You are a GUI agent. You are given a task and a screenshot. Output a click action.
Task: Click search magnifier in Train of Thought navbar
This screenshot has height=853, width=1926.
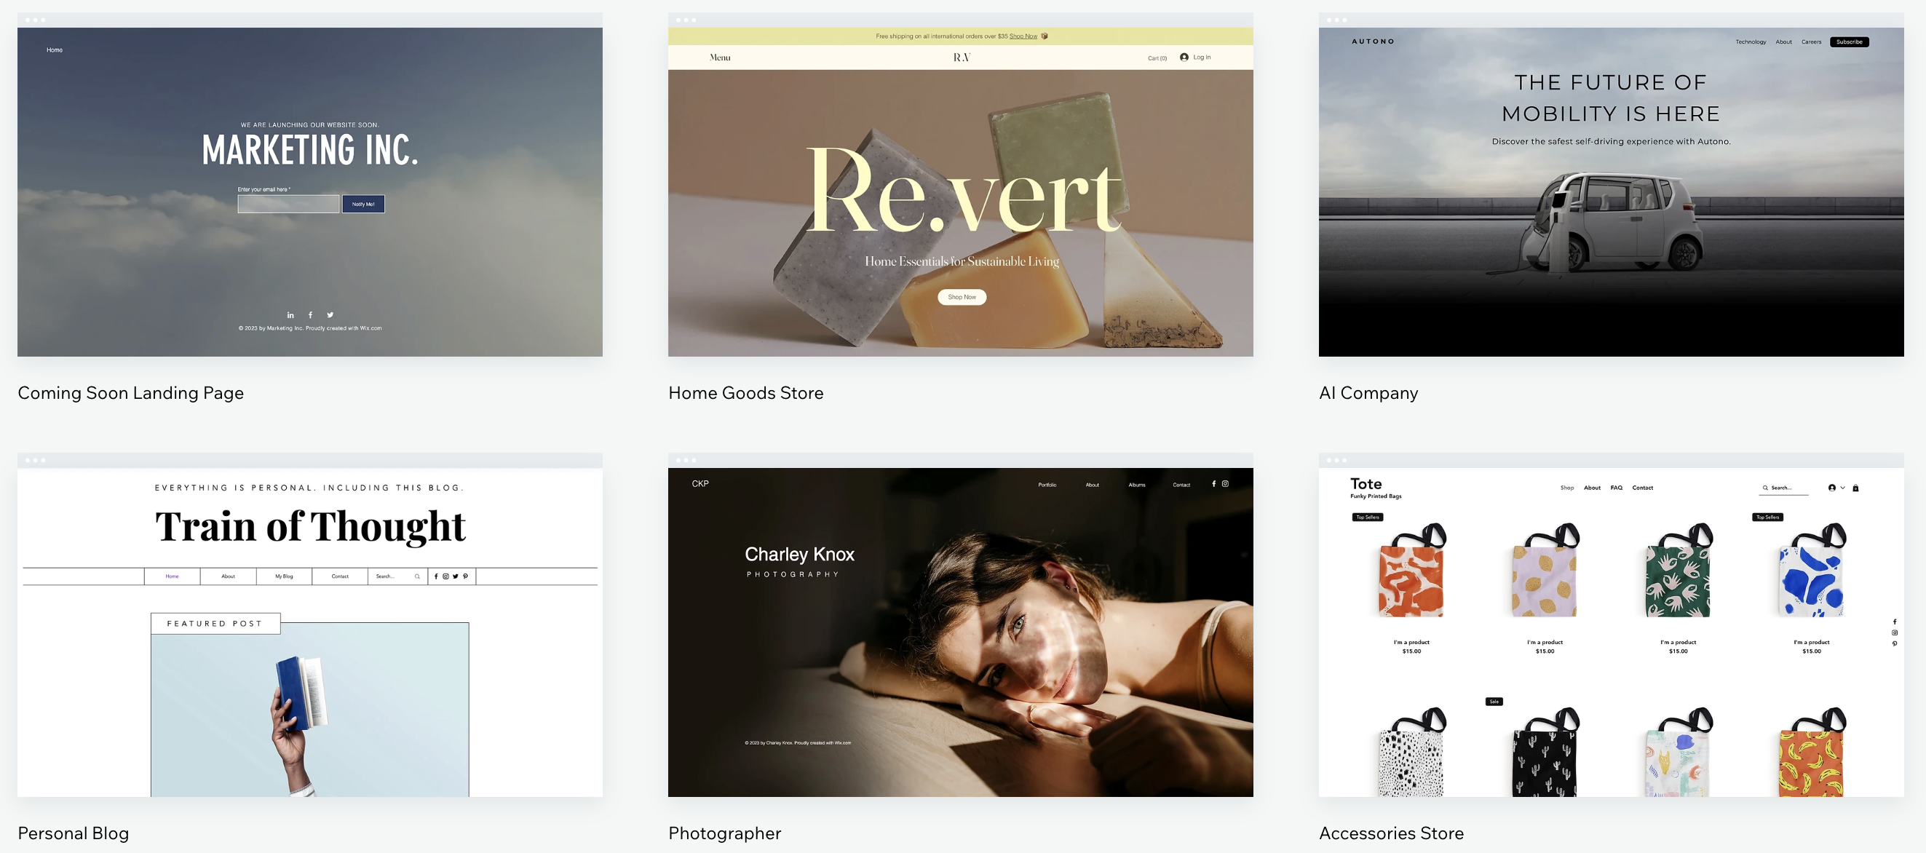point(417,576)
